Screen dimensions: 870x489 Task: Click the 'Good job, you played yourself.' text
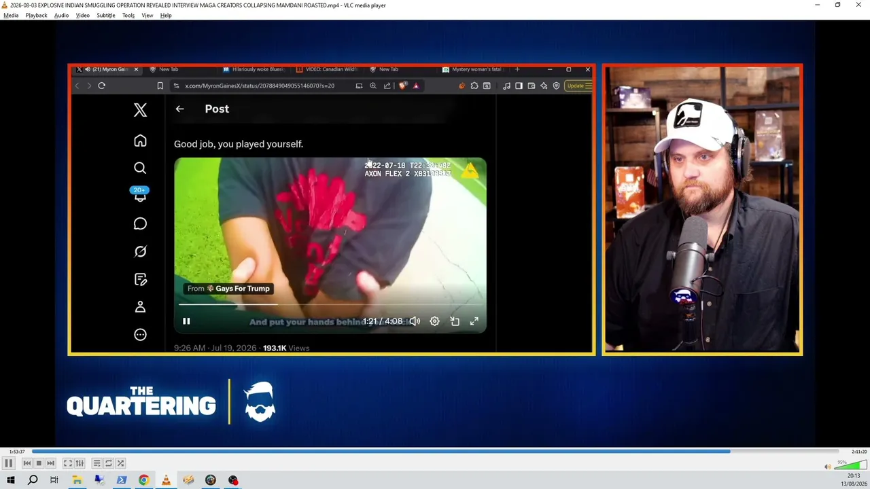pyautogui.click(x=239, y=144)
